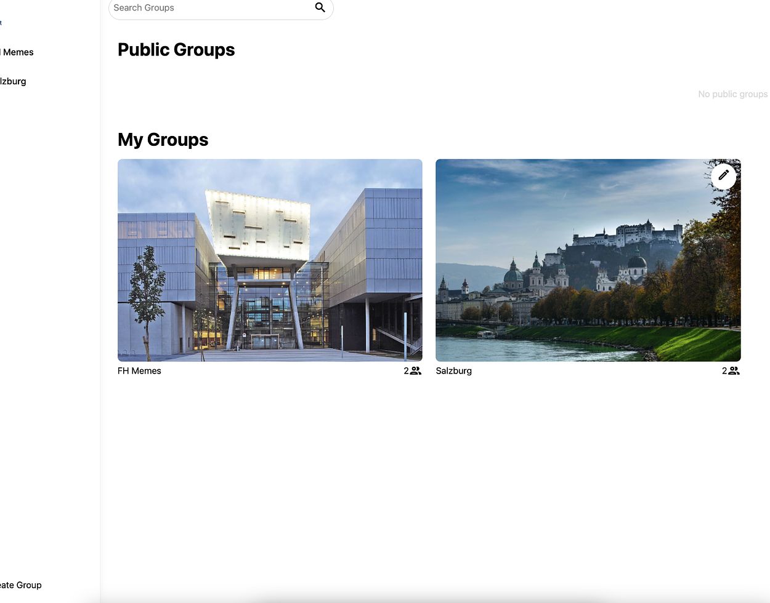
Task: Open the Salzburg group cover image
Action: click(588, 260)
